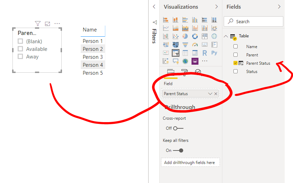Select the area chart visual
This screenshot has width=293, height=183.
point(176,28)
